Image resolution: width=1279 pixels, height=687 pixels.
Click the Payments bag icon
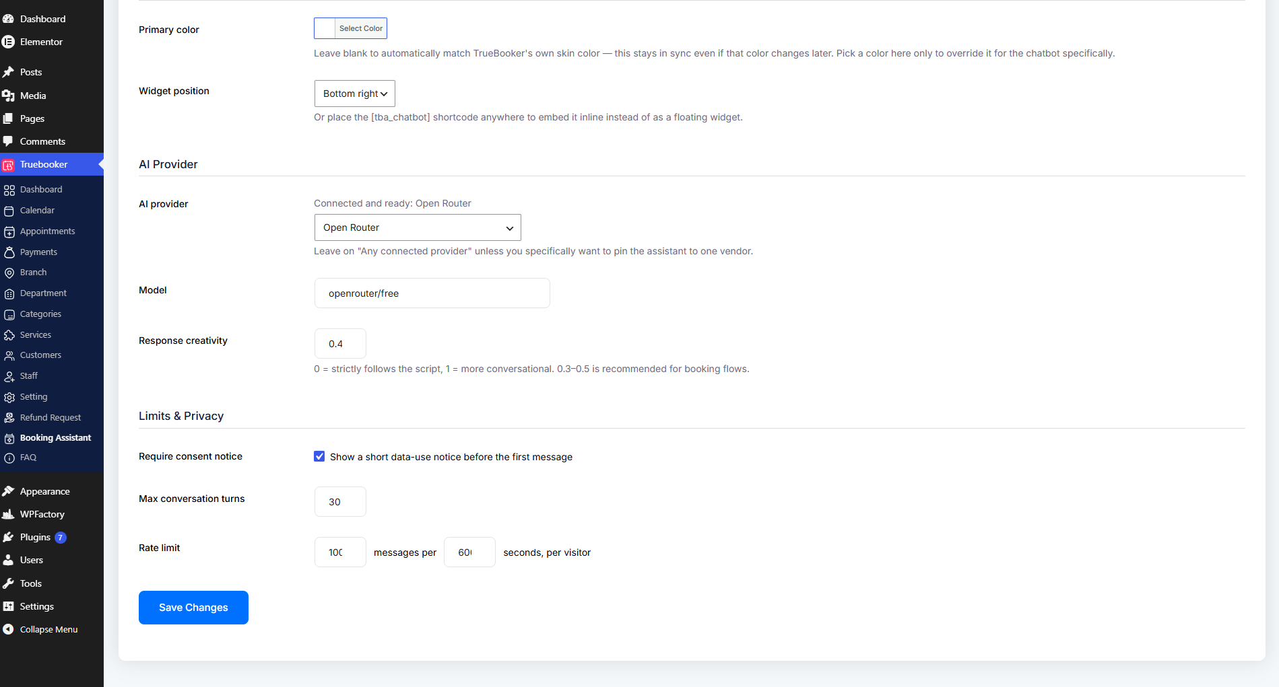coord(9,252)
